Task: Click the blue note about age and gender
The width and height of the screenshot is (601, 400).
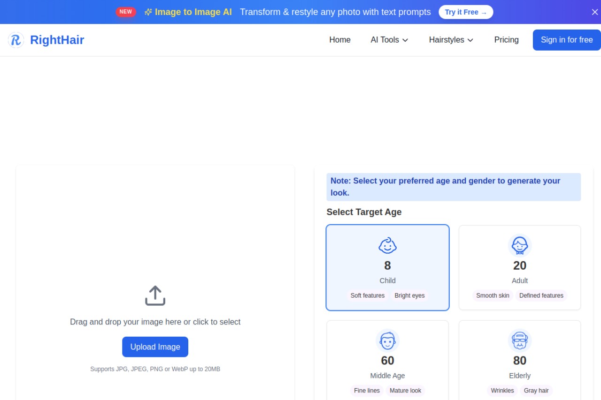Action: tap(454, 187)
